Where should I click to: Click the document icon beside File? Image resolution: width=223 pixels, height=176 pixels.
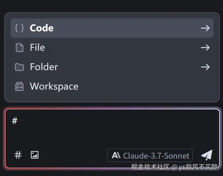coord(19,48)
